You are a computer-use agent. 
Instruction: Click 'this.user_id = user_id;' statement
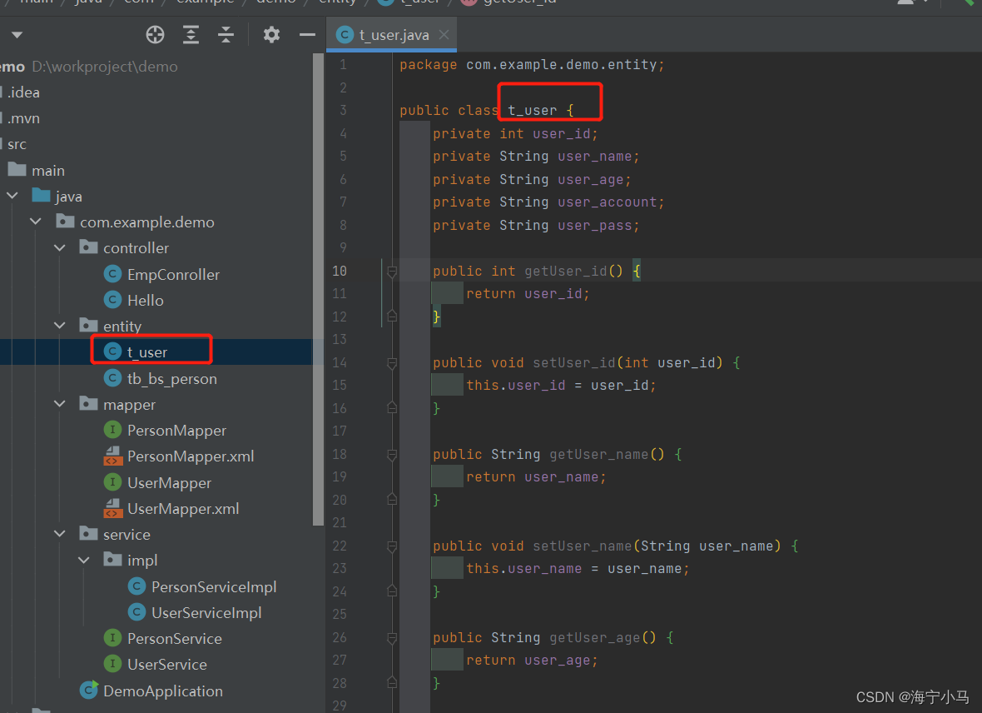pos(561,385)
